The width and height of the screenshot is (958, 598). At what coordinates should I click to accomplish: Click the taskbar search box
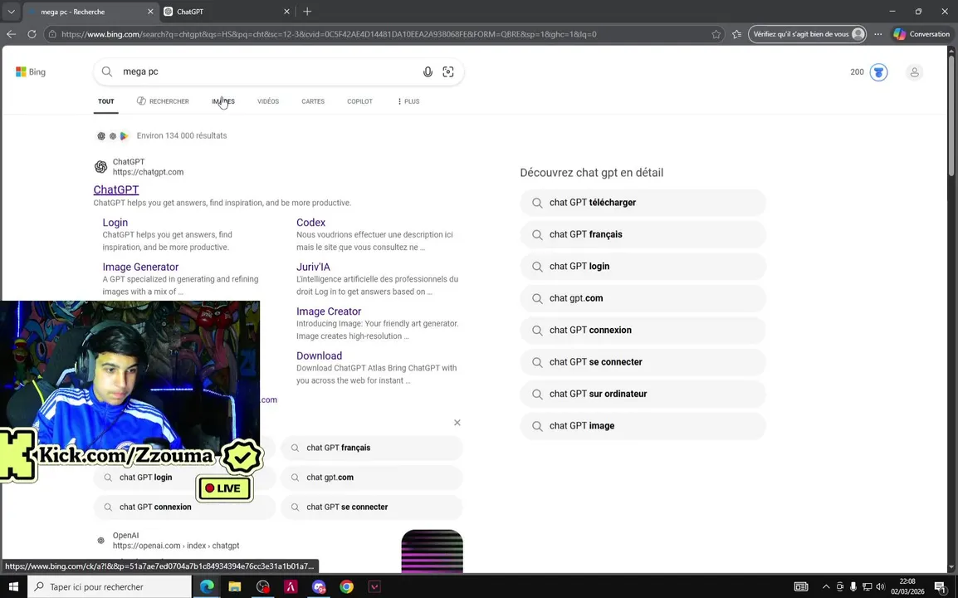[x=110, y=586]
